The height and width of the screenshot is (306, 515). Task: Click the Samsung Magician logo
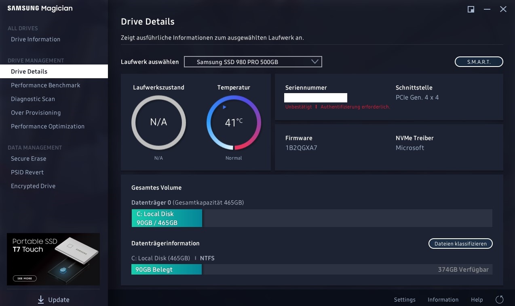39,8
